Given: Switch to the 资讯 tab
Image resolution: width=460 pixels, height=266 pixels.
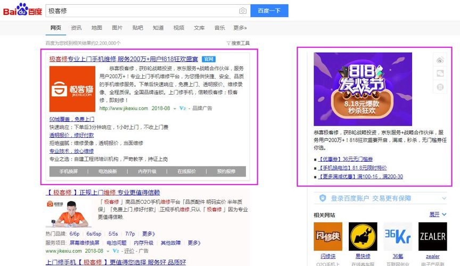Looking at the screenshot, I should coord(76,28).
